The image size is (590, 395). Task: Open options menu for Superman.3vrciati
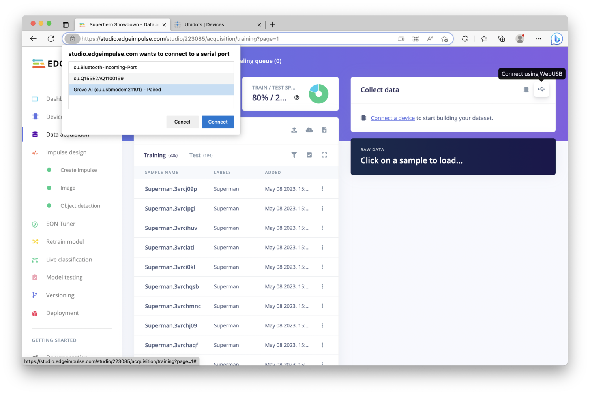coord(322,247)
